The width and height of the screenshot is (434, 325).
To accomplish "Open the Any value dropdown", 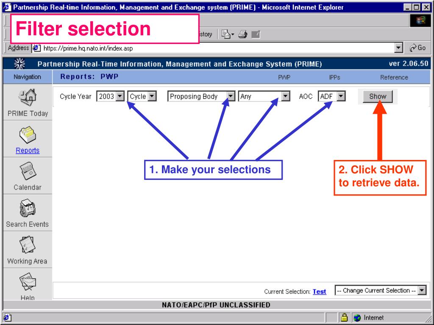I will 264,96.
